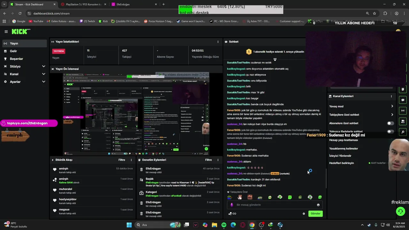
Task: Open Yayın İstatistikleri panel options menu
Action: (x=218, y=42)
